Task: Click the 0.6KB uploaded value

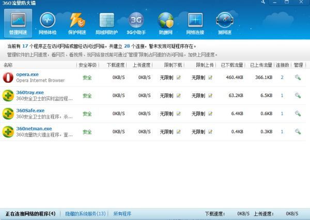Action: coord(266,114)
